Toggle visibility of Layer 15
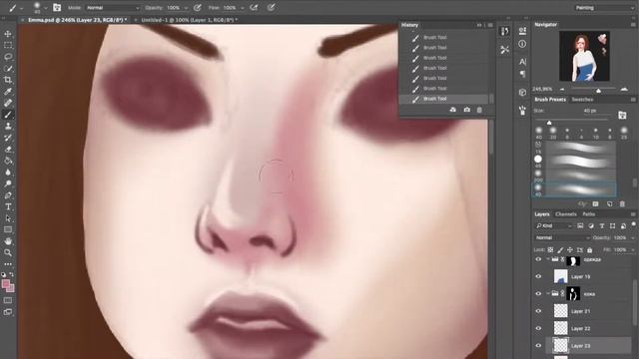 [538, 276]
